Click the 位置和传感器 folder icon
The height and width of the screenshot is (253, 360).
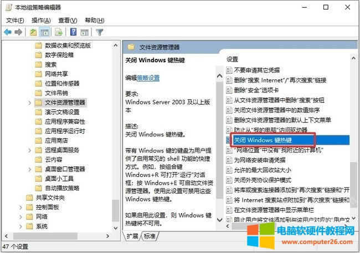click(x=38, y=83)
